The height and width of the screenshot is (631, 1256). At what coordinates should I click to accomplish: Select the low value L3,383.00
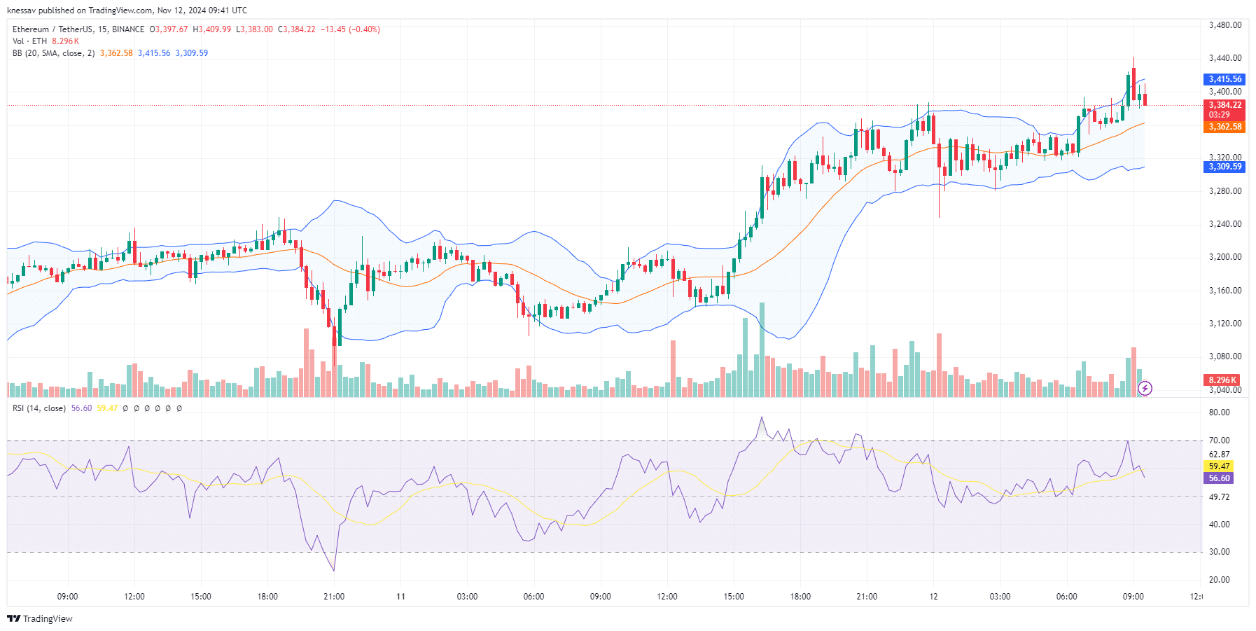click(255, 29)
